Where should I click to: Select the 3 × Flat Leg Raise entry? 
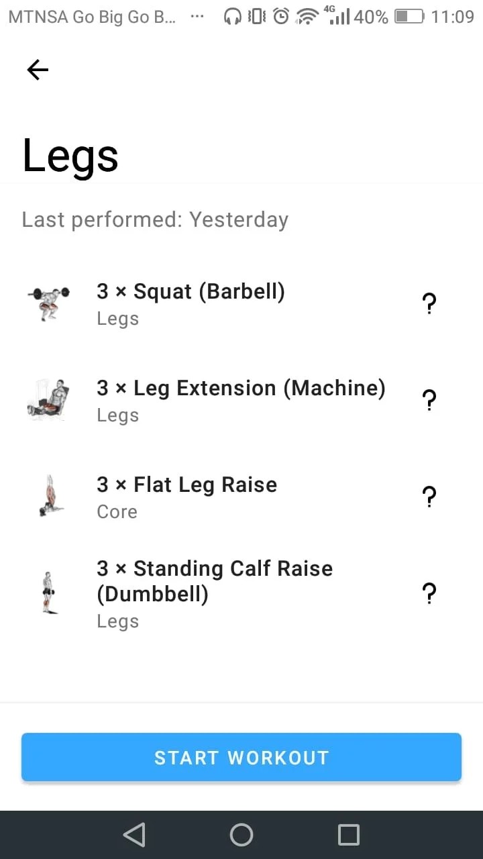click(x=187, y=485)
